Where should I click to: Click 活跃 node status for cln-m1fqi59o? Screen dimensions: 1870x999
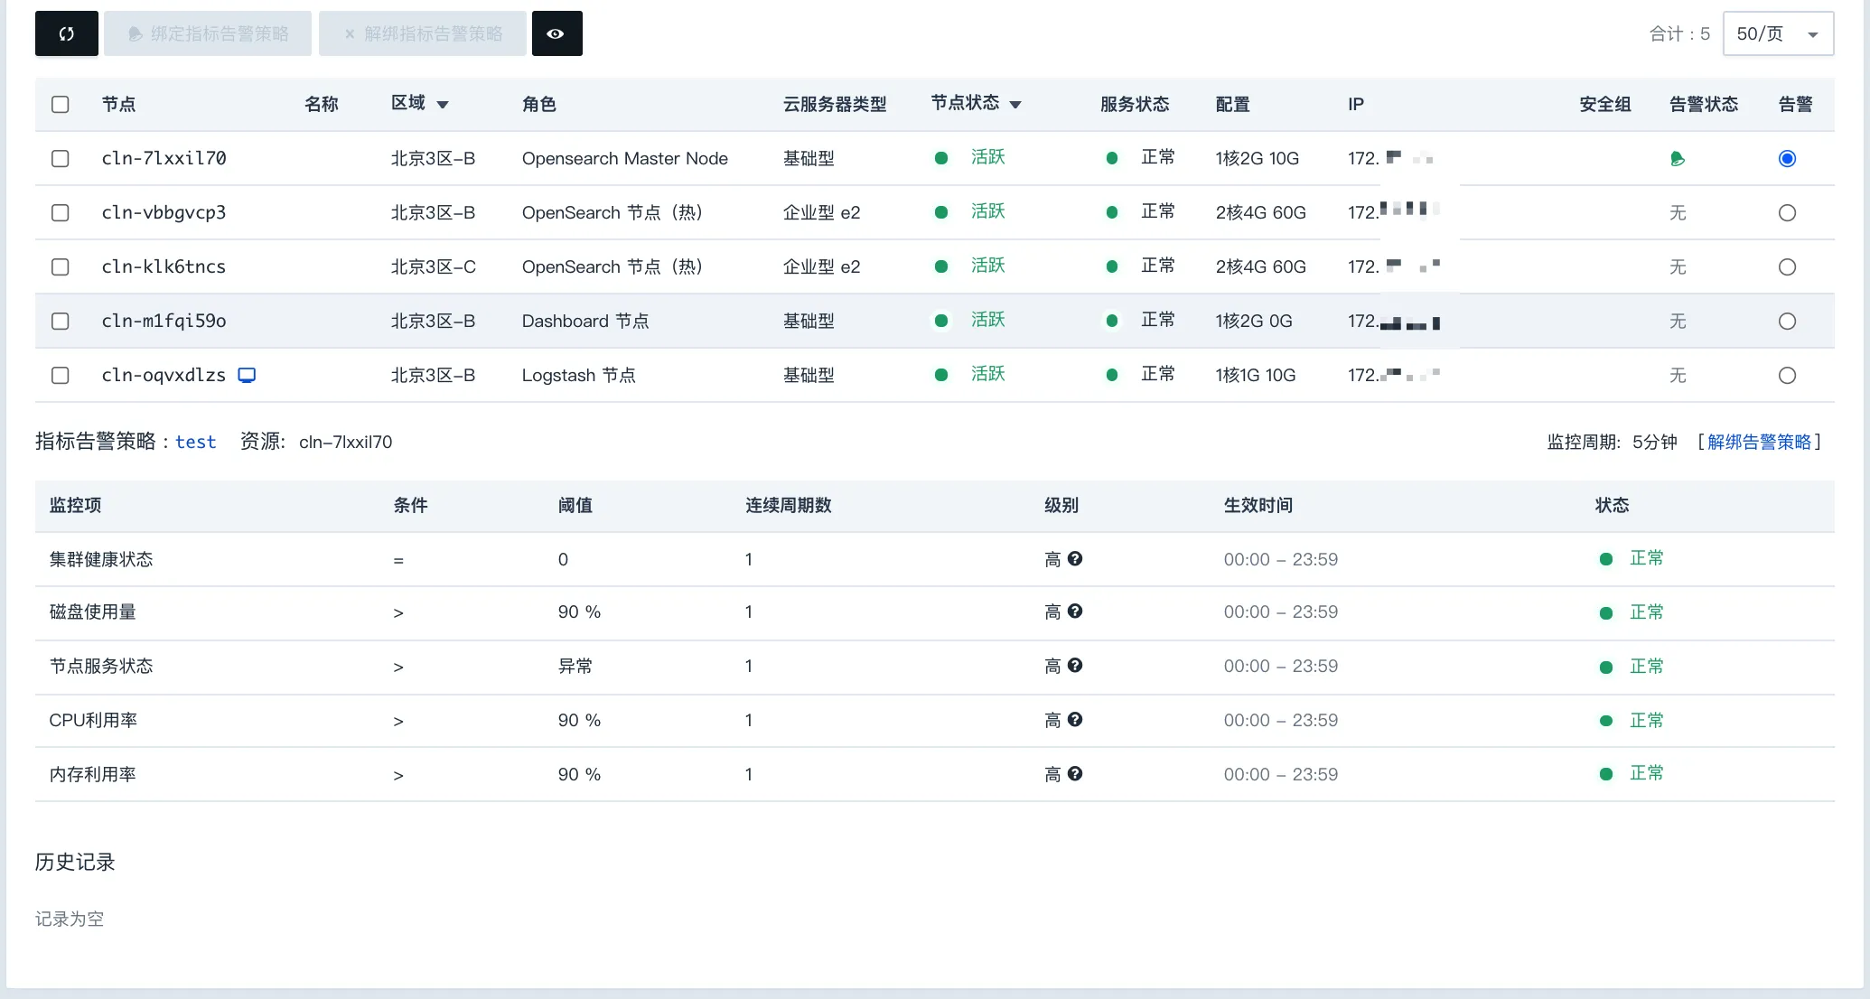988,320
